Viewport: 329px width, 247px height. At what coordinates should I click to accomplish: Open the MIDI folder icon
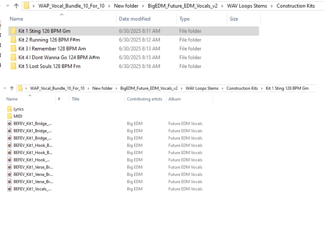point(10,116)
